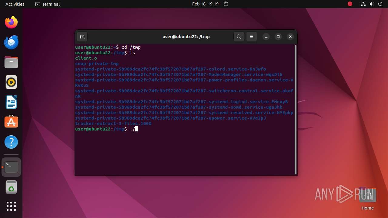Maximize the terminal window
The height and width of the screenshot is (218, 388).
[x=278, y=37]
